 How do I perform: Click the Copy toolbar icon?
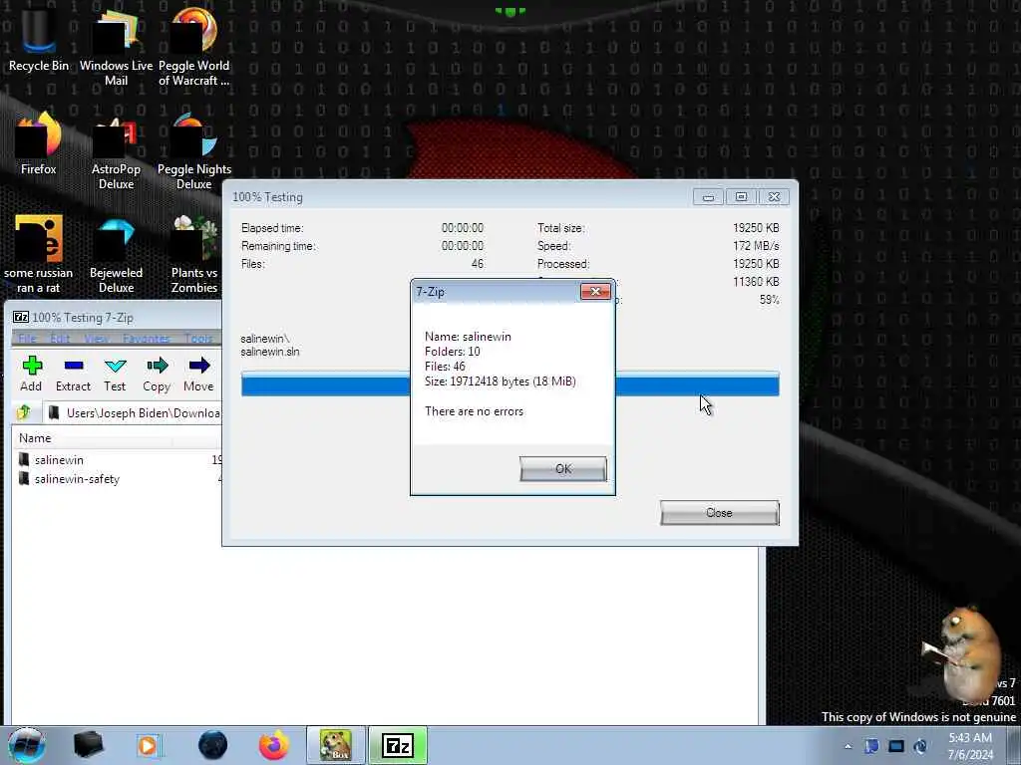click(157, 375)
